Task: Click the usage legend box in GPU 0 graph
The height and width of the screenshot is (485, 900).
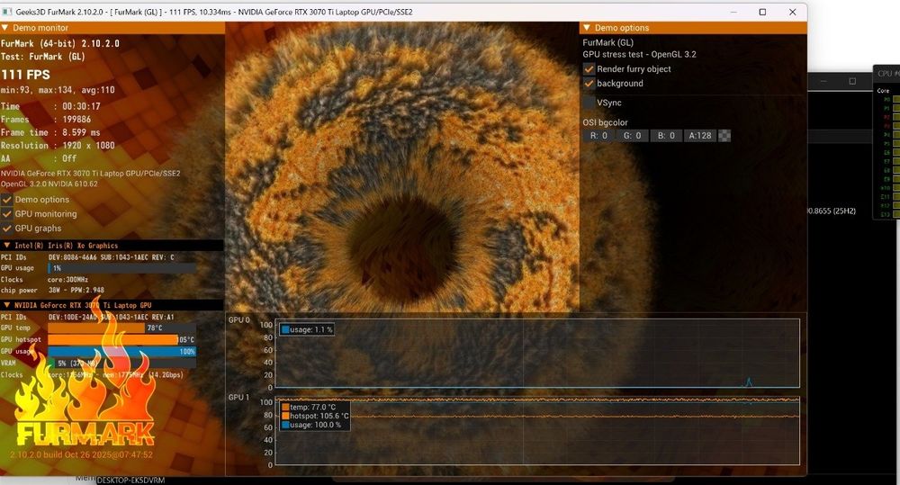Action: coord(307,329)
